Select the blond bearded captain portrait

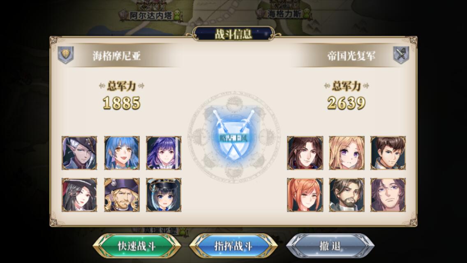pyautogui.click(x=122, y=195)
